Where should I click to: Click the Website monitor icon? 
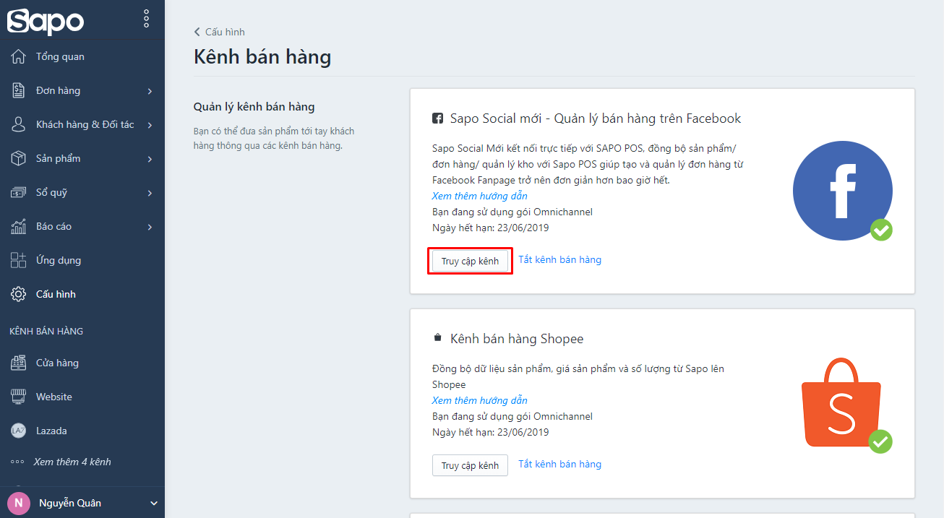coord(19,397)
